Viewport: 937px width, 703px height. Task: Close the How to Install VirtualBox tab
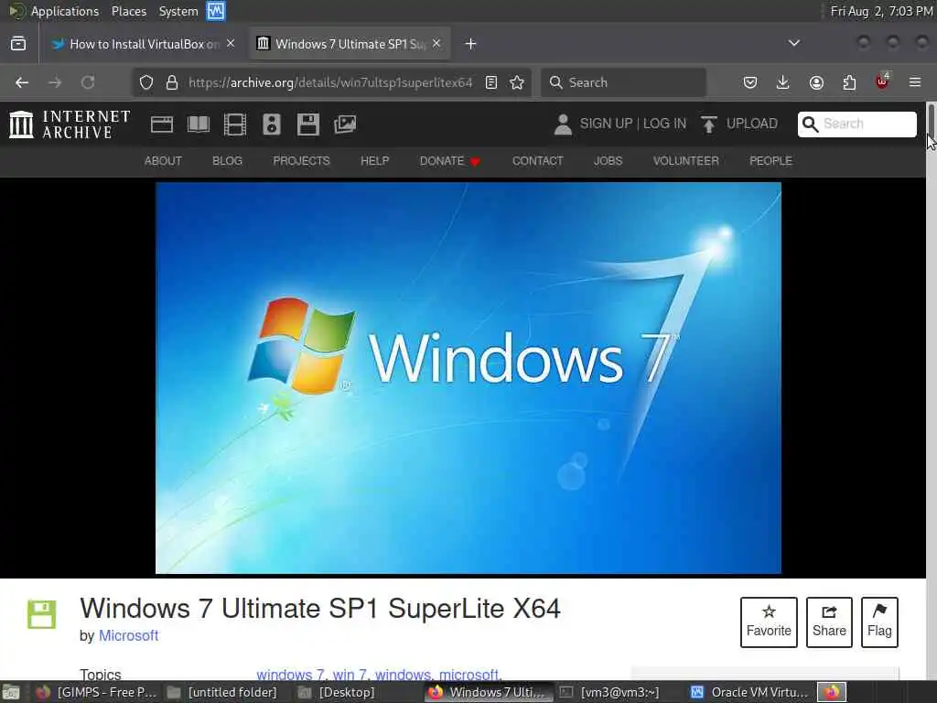[x=231, y=43]
